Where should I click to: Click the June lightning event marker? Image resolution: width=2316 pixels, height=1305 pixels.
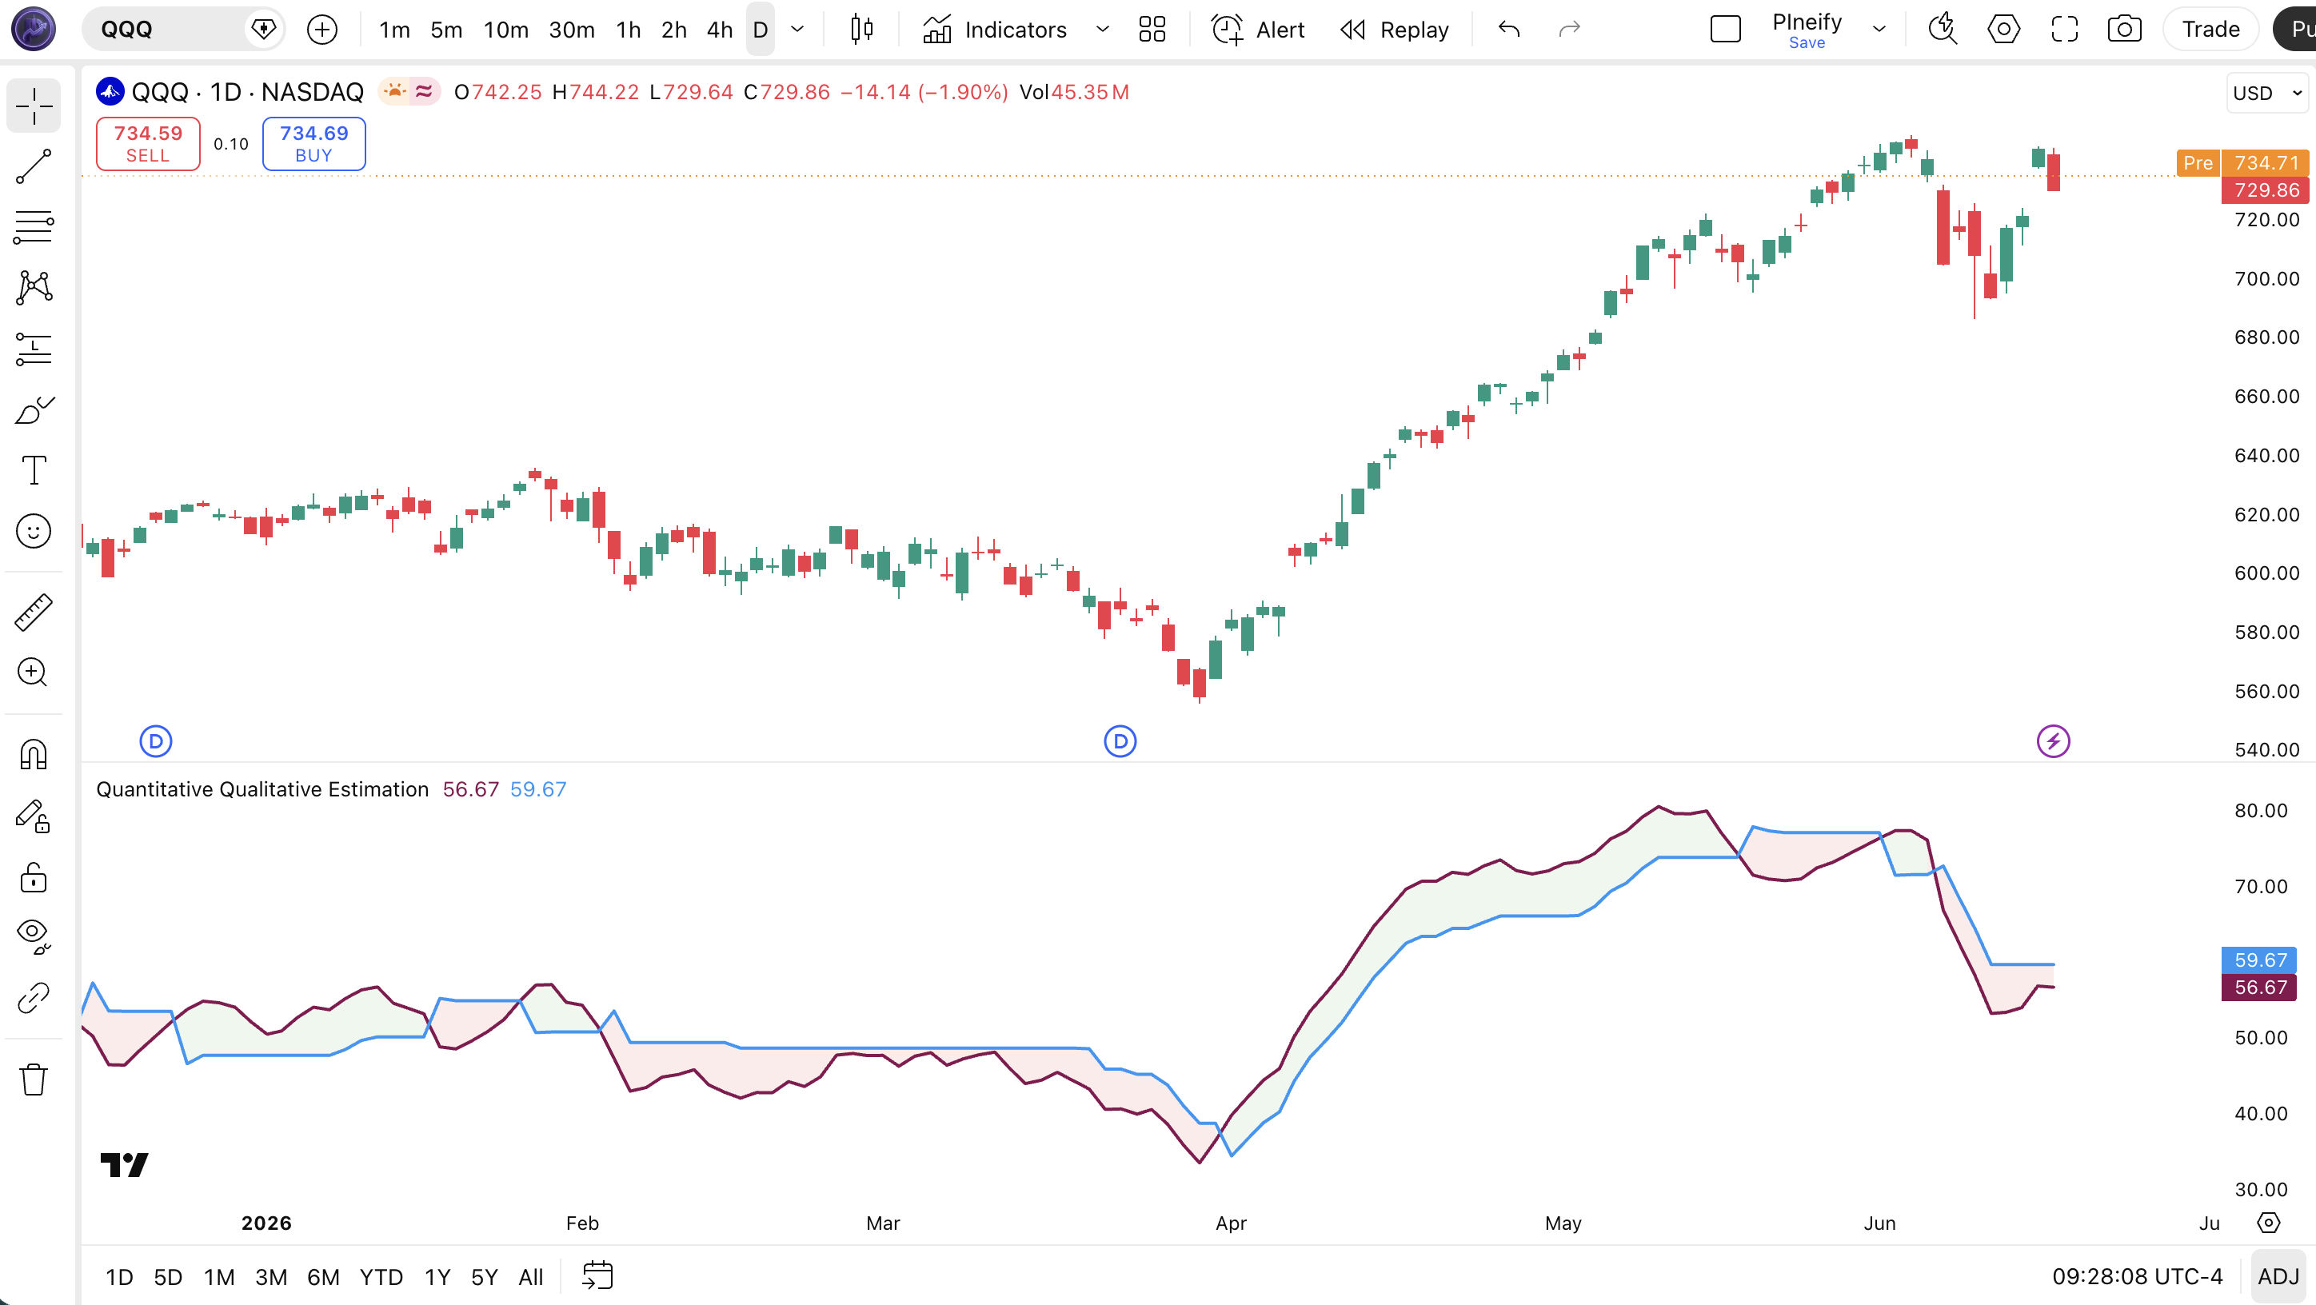(2054, 741)
